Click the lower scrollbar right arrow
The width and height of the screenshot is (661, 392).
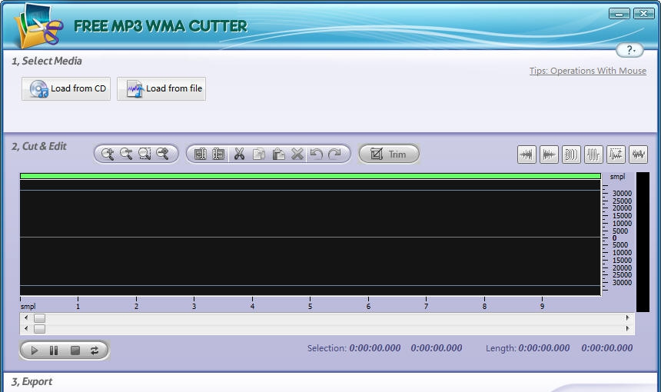pyautogui.click(x=628, y=328)
